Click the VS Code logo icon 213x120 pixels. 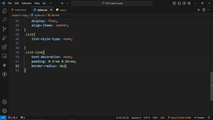pos(3,3)
